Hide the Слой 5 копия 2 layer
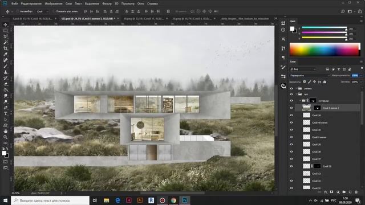The image size is (365, 205). coord(291,108)
